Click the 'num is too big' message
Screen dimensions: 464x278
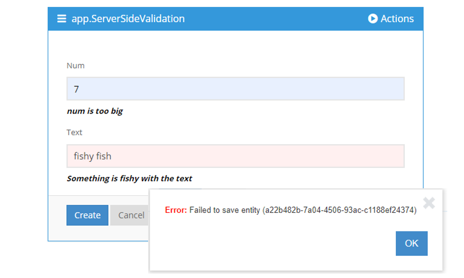(x=95, y=111)
